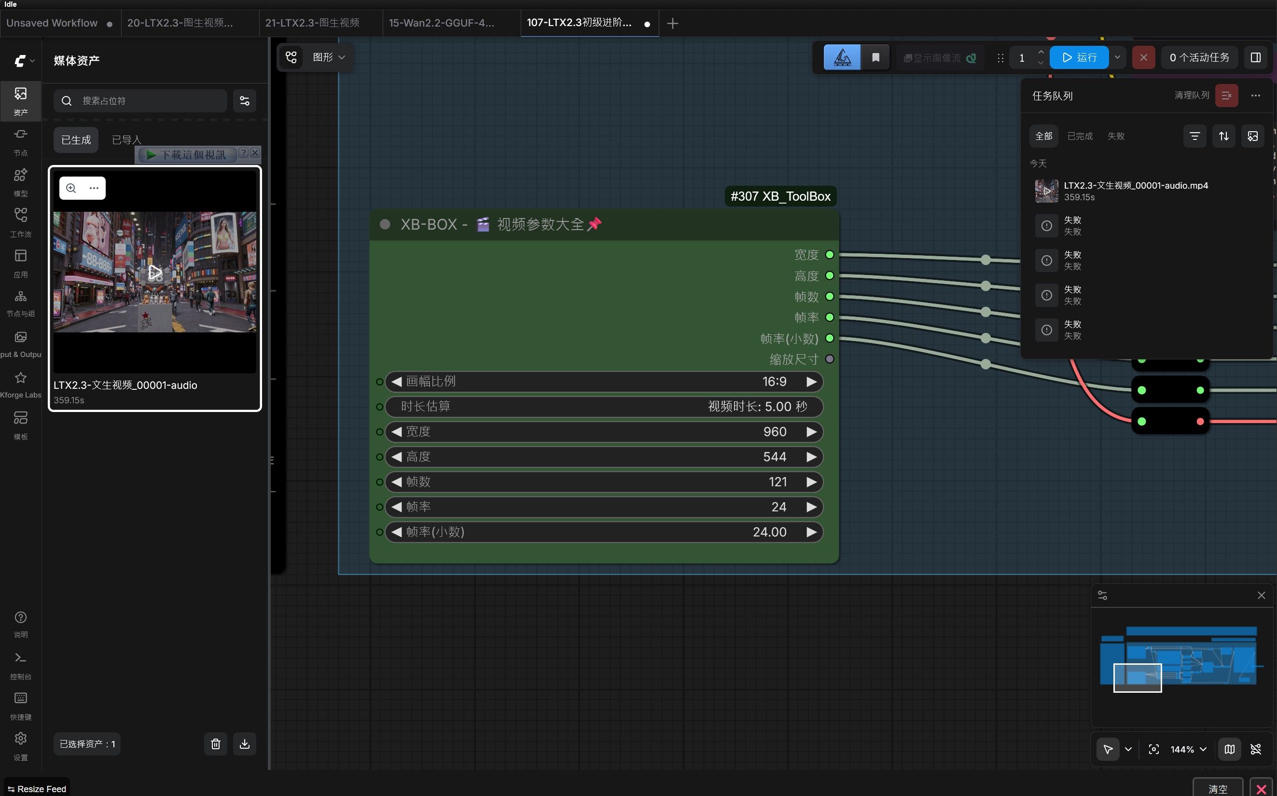Screen dimensions: 1277x796
Task: Click the fit-view icon beside zoom percentage
Action: 1153,749
